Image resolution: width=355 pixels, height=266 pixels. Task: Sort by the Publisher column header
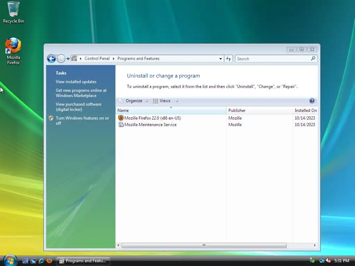pos(259,110)
